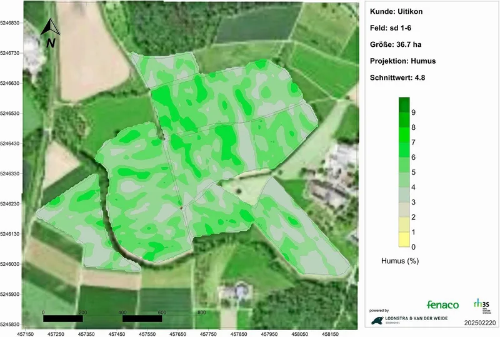
Task: Click the scale bar label 800
Action: point(201,313)
